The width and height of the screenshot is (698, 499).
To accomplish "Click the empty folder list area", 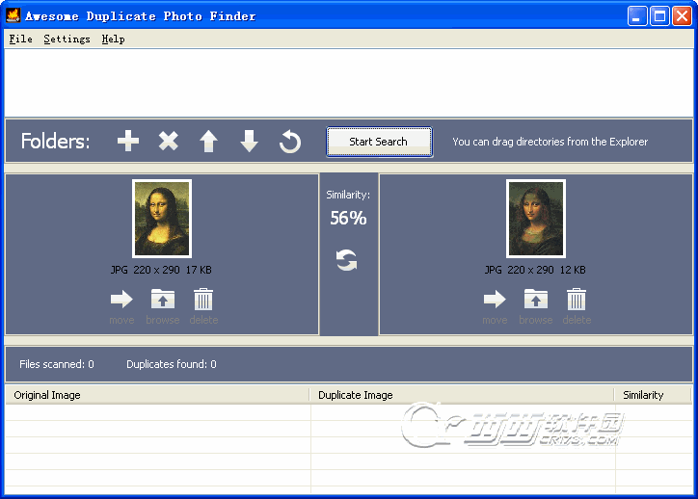I will tap(349, 83).
